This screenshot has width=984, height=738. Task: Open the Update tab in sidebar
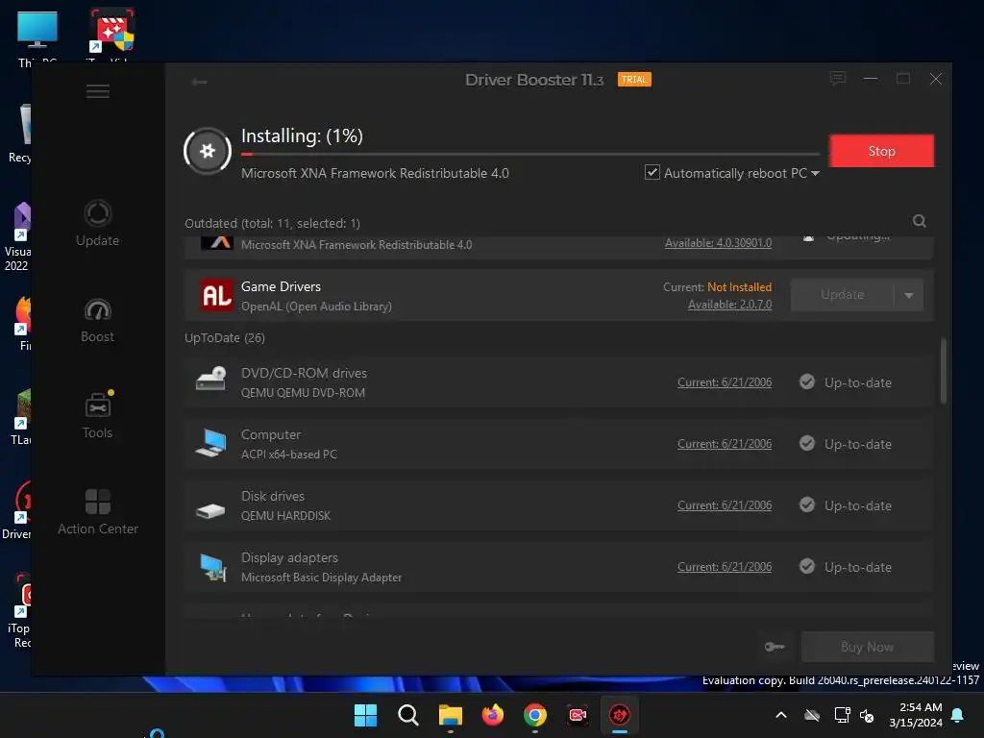[97, 224]
